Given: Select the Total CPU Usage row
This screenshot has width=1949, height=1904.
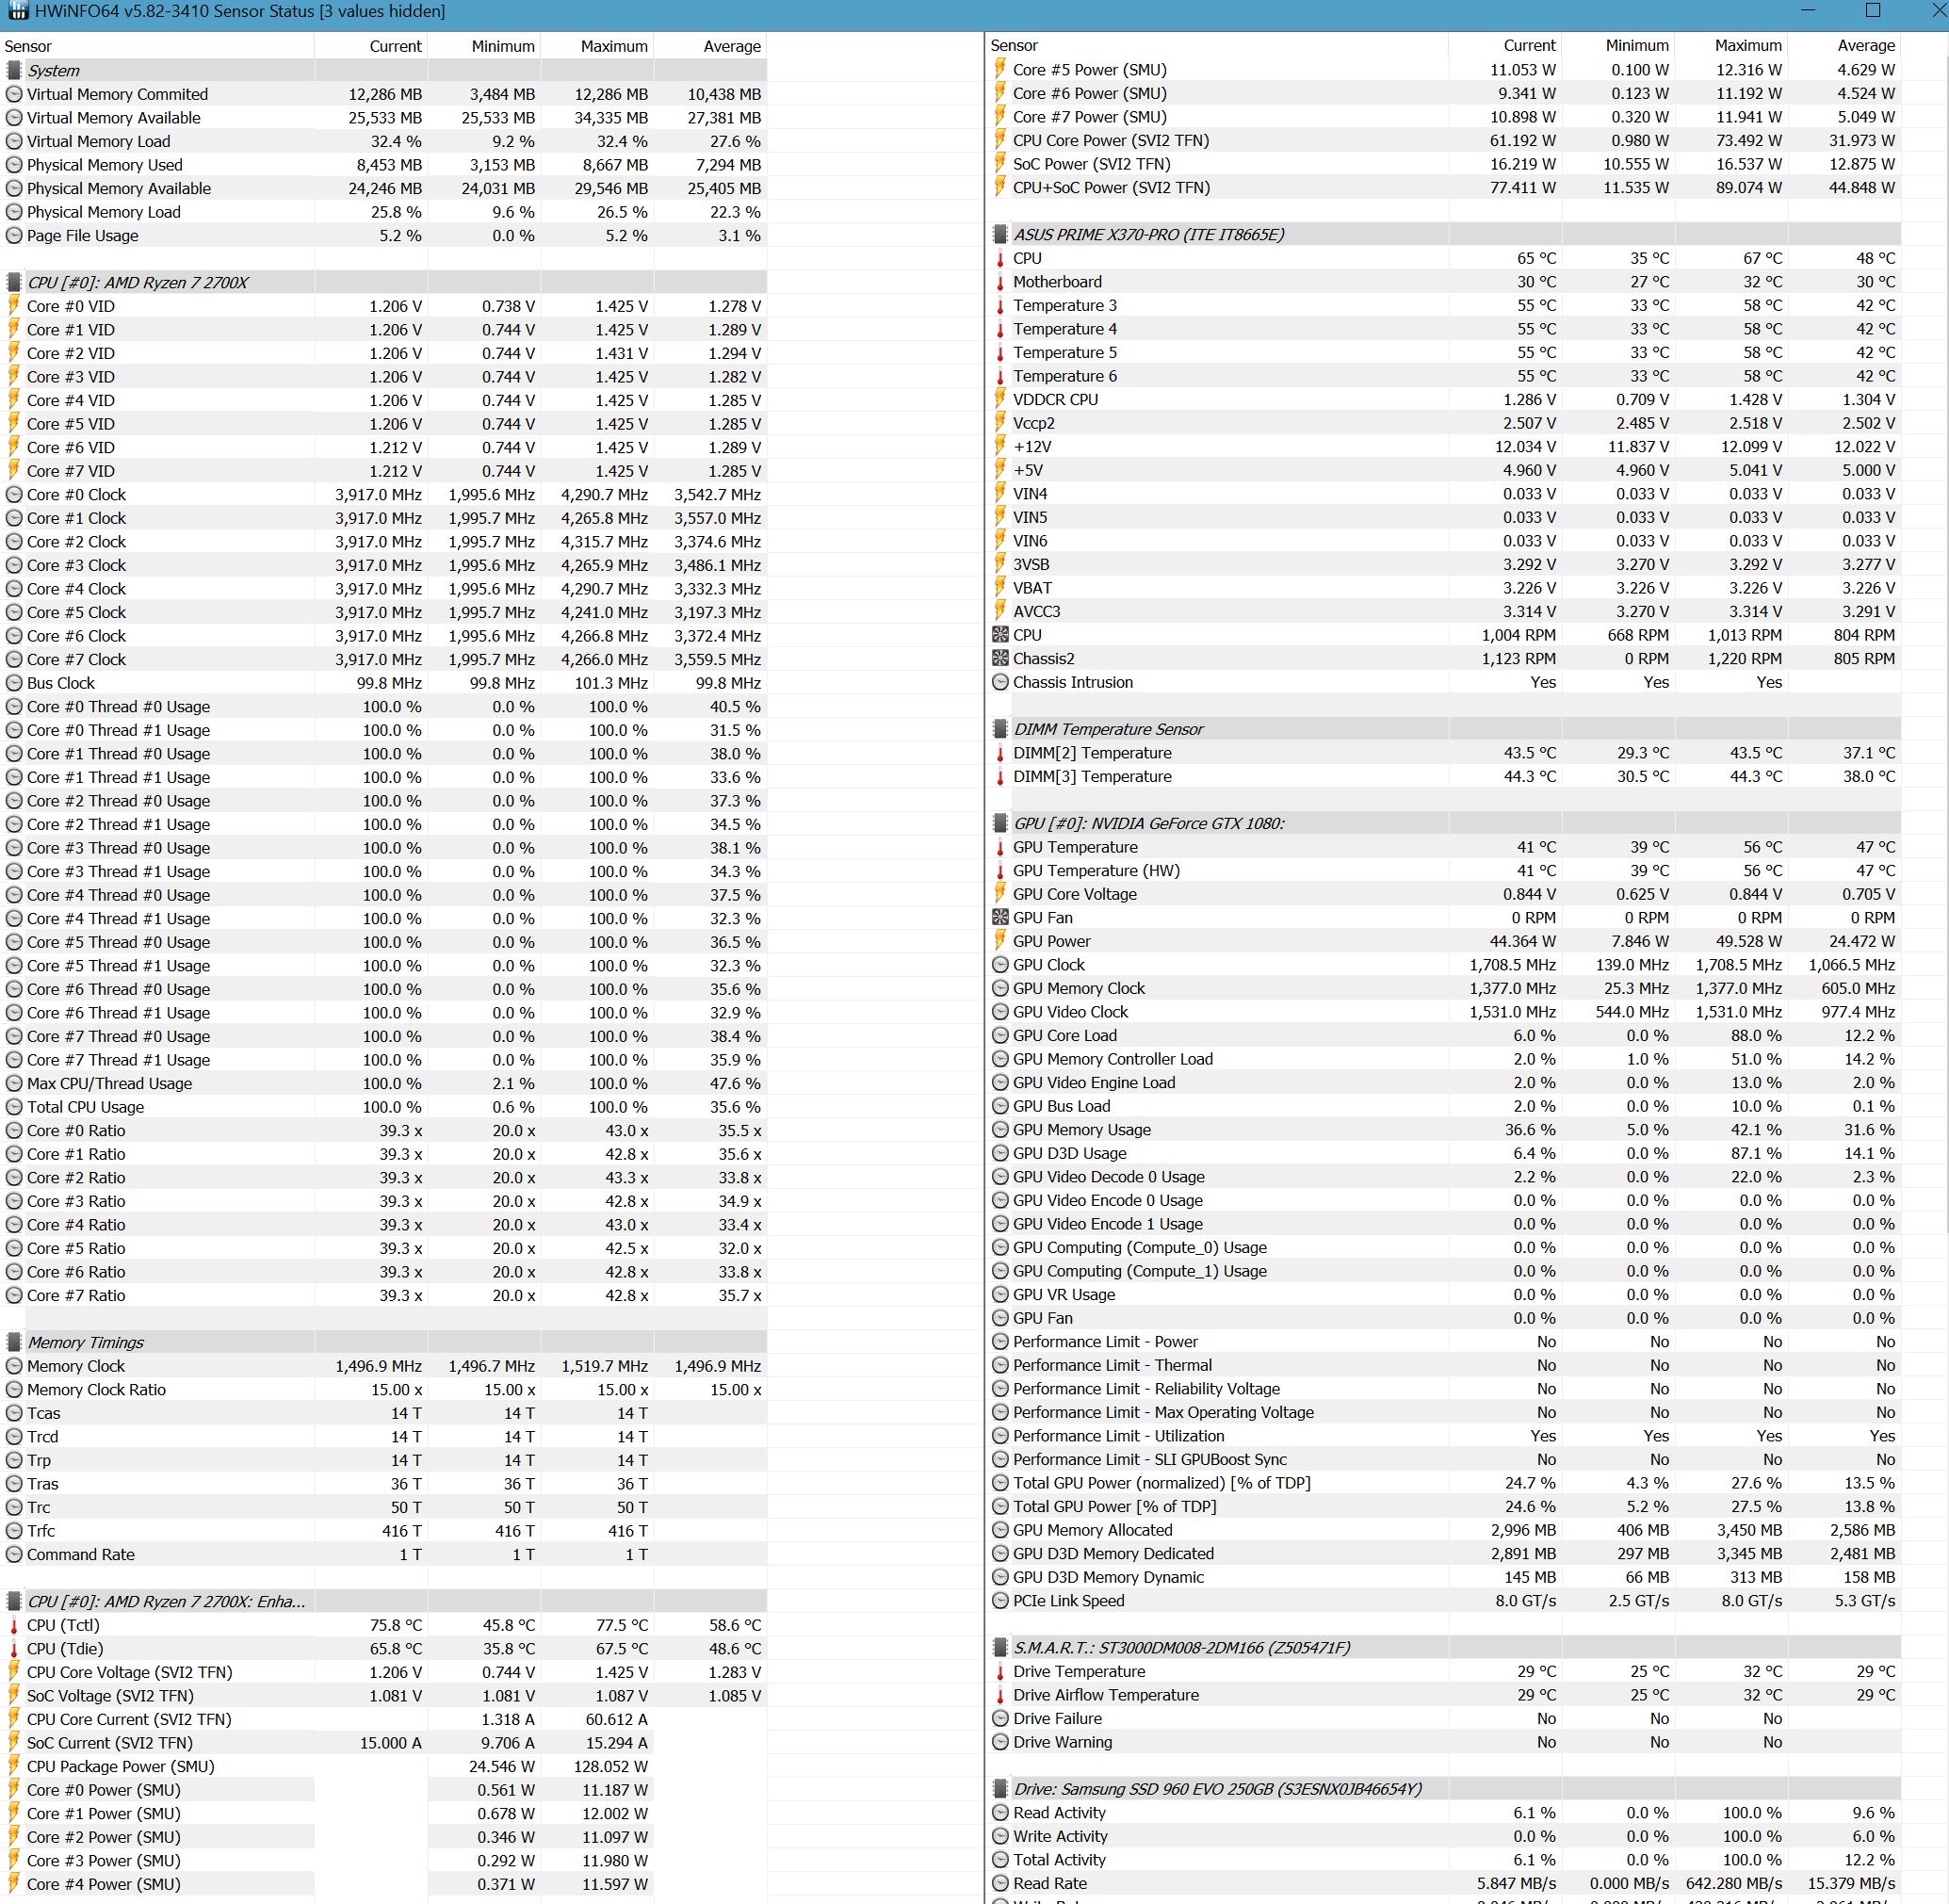Looking at the screenshot, I should tap(85, 1107).
